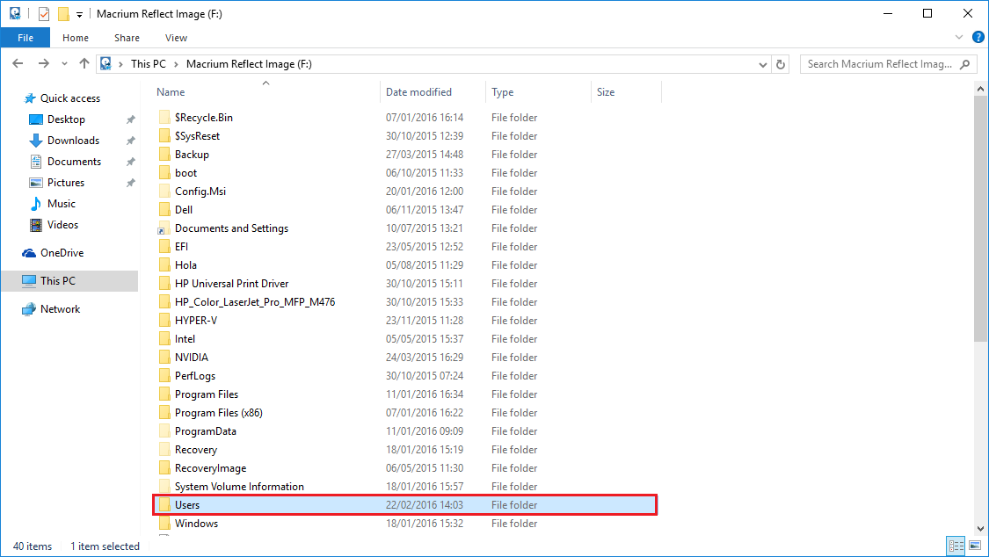
Task: Select OneDrive in the navigation pane
Action: (62, 253)
